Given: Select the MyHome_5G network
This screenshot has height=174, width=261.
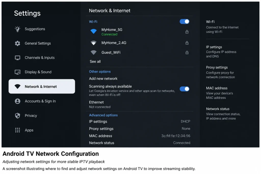Looking at the screenshot, I should pyautogui.click(x=139, y=32).
